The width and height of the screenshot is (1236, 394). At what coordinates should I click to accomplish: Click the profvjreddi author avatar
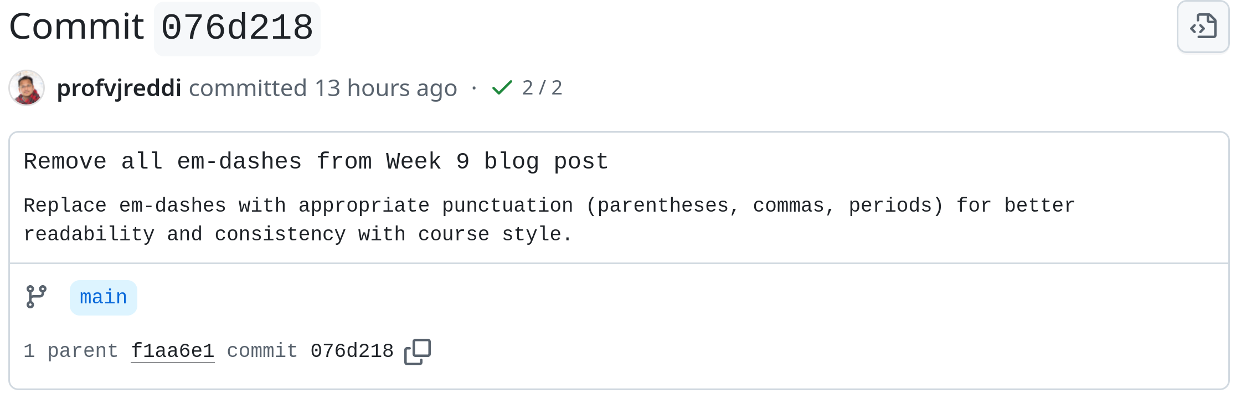click(x=27, y=88)
